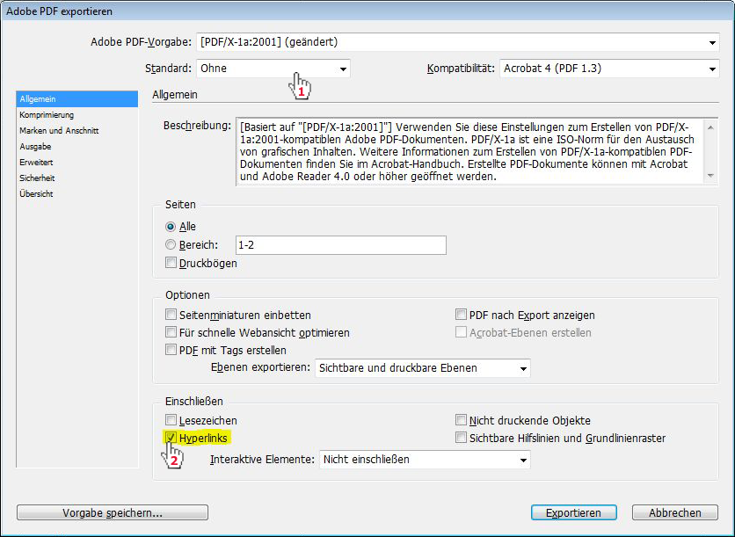Viewport: 735px width, 537px height.
Task: Enable Für schnelle Webansicht optimieren
Action: coord(171,332)
